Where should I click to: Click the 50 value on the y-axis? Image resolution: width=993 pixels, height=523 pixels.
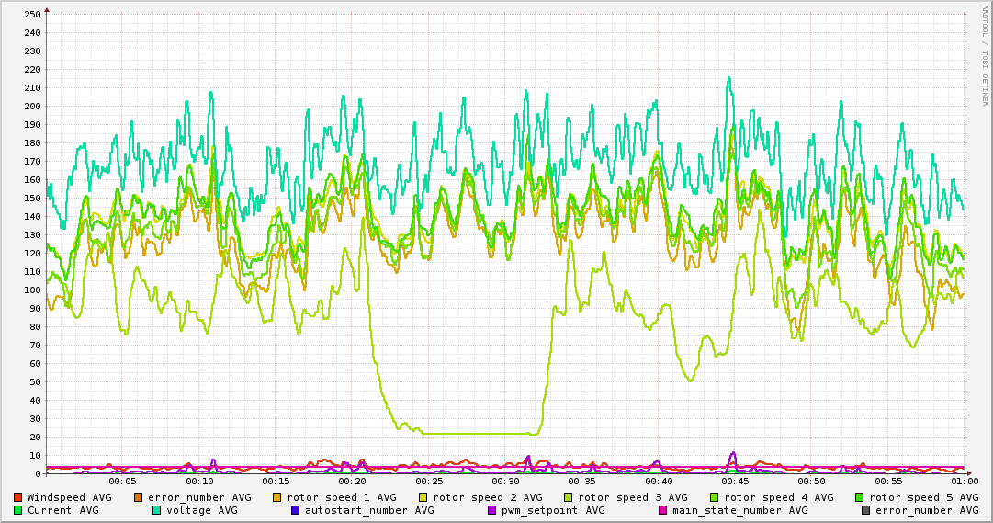pos(36,381)
